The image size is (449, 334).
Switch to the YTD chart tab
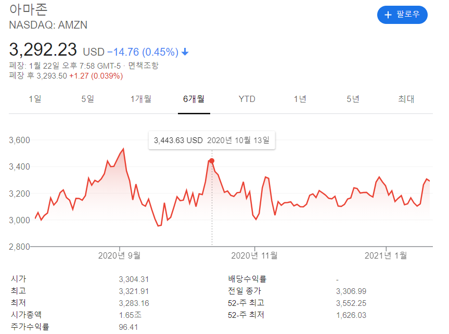tap(247, 99)
